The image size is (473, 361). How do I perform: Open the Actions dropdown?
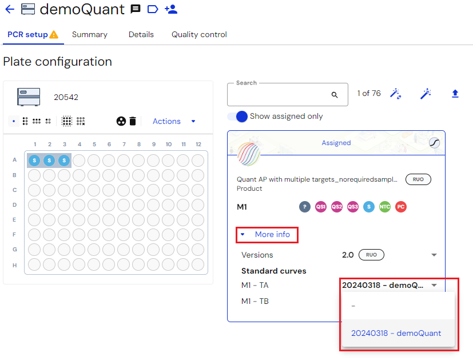pos(166,121)
